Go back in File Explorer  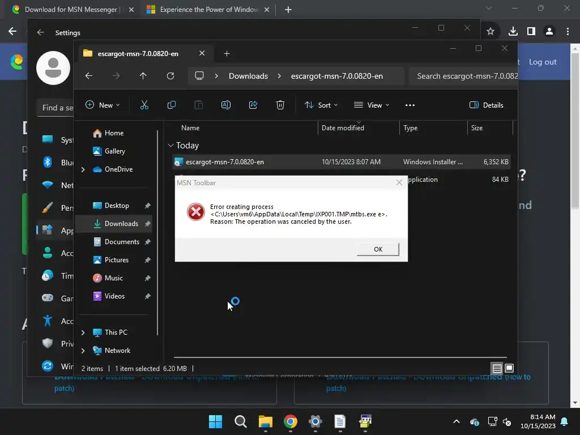(89, 76)
